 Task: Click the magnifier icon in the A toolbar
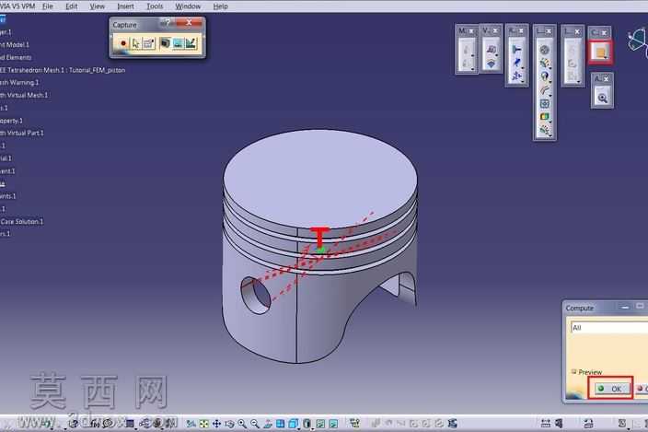602,98
